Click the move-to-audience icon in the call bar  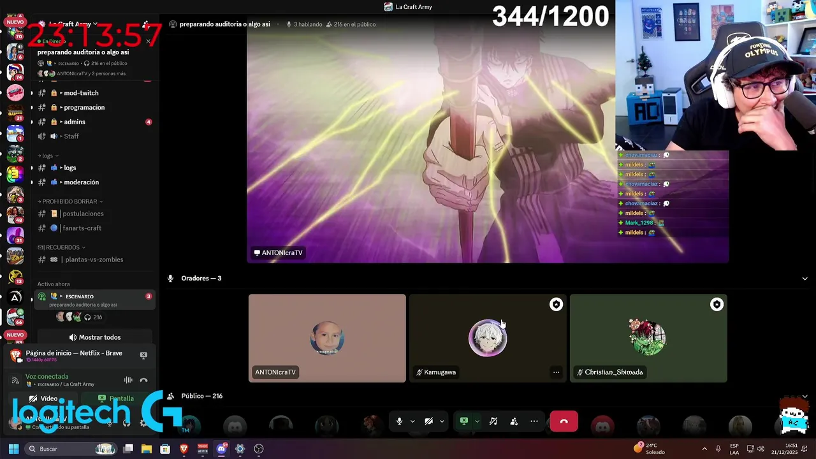[514, 421]
